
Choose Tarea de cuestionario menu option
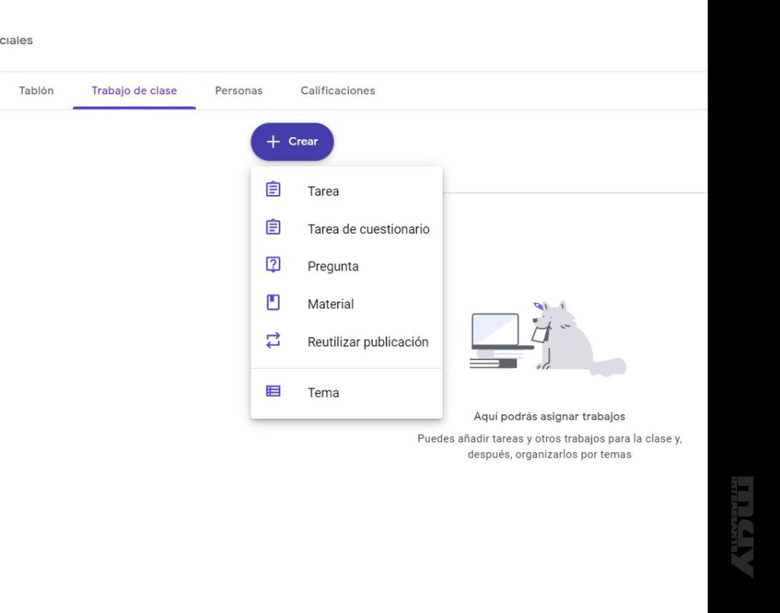(368, 229)
